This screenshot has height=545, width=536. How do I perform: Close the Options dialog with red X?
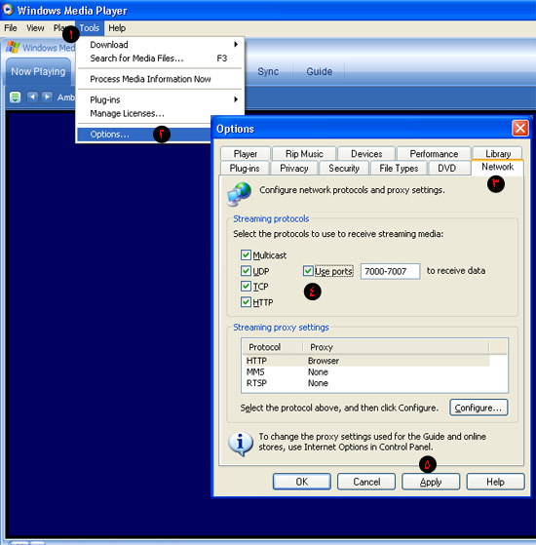pyautogui.click(x=520, y=129)
